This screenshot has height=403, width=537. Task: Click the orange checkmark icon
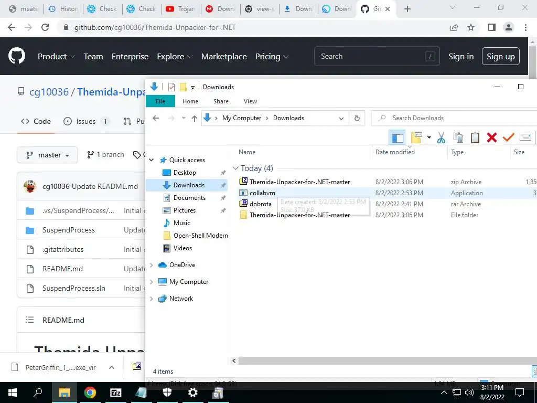coord(508,137)
